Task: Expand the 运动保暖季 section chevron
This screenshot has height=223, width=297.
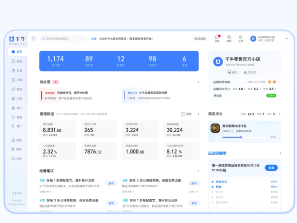Action: coord(280,153)
